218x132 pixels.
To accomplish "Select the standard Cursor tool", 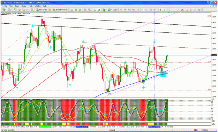I will pyautogui.click(x=160, y=10).
